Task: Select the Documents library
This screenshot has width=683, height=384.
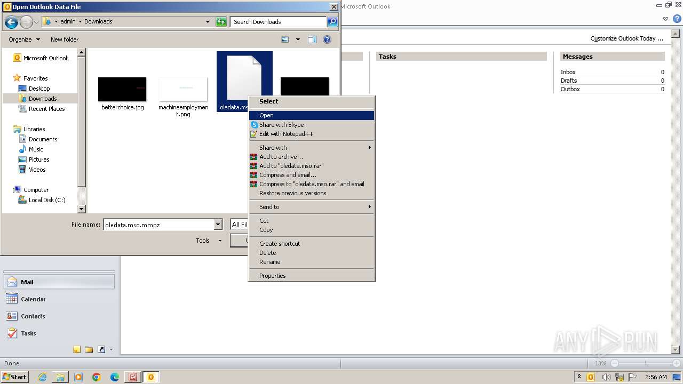Action: (x=38, y=139)
